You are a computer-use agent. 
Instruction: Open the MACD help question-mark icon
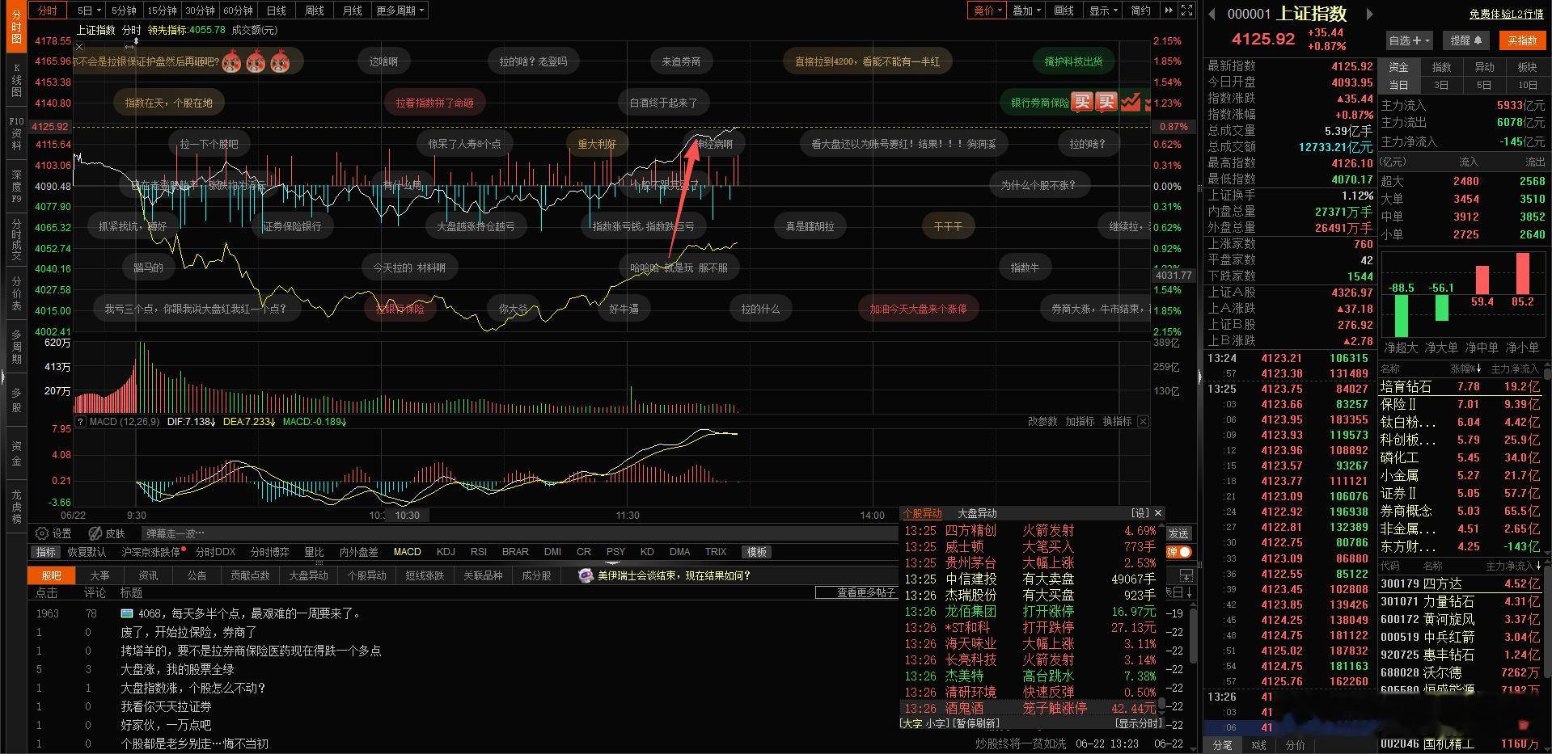pos(80,422)
